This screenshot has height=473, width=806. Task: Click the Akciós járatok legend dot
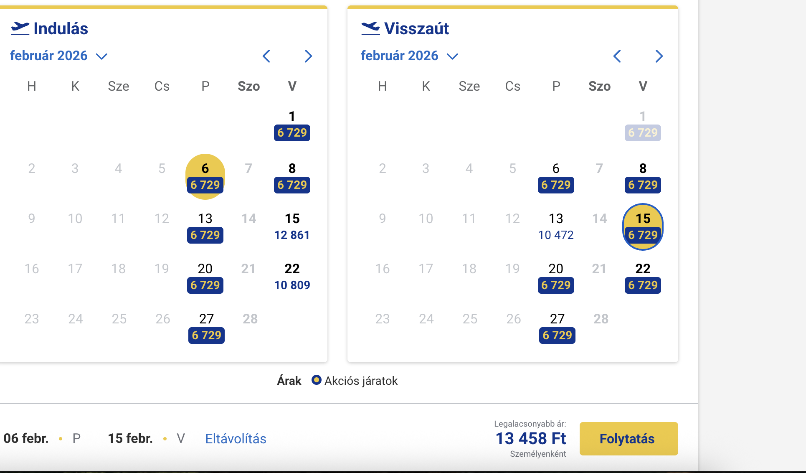point(317,380)
